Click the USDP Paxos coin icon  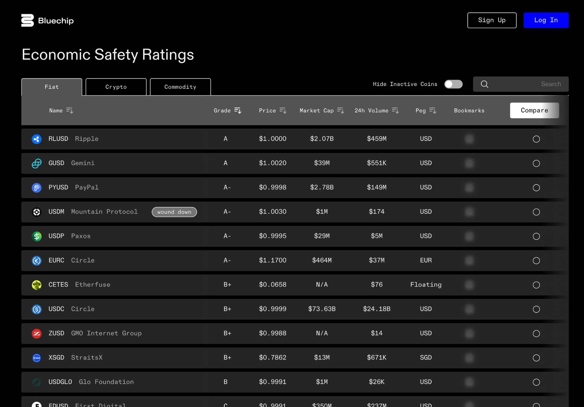point(36,236)
